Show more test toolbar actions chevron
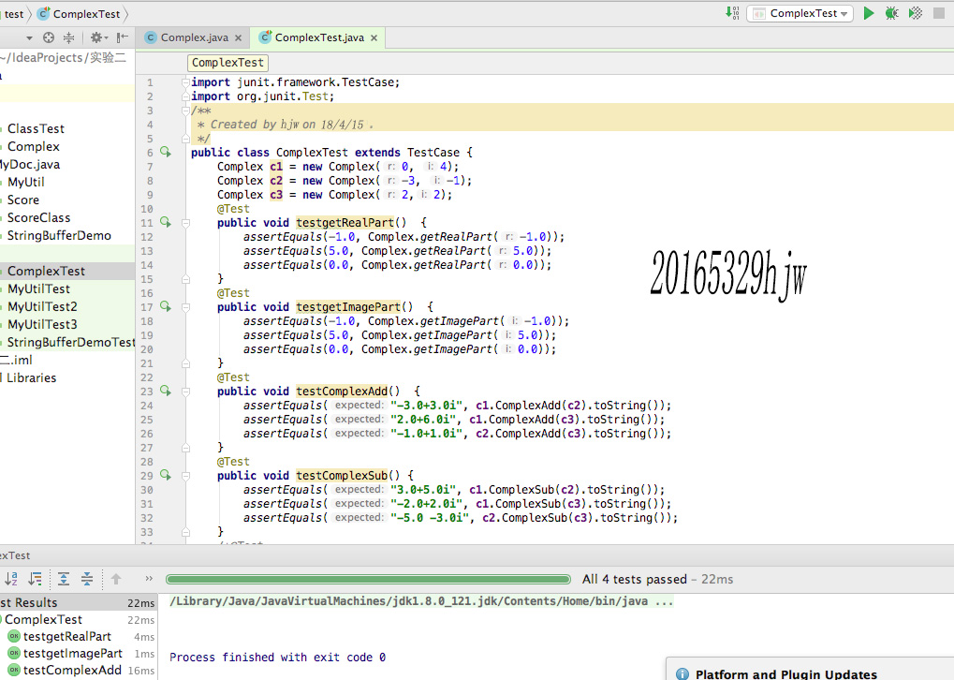The width and height of the screenshot is (954, 680). [x=149, y=579]
